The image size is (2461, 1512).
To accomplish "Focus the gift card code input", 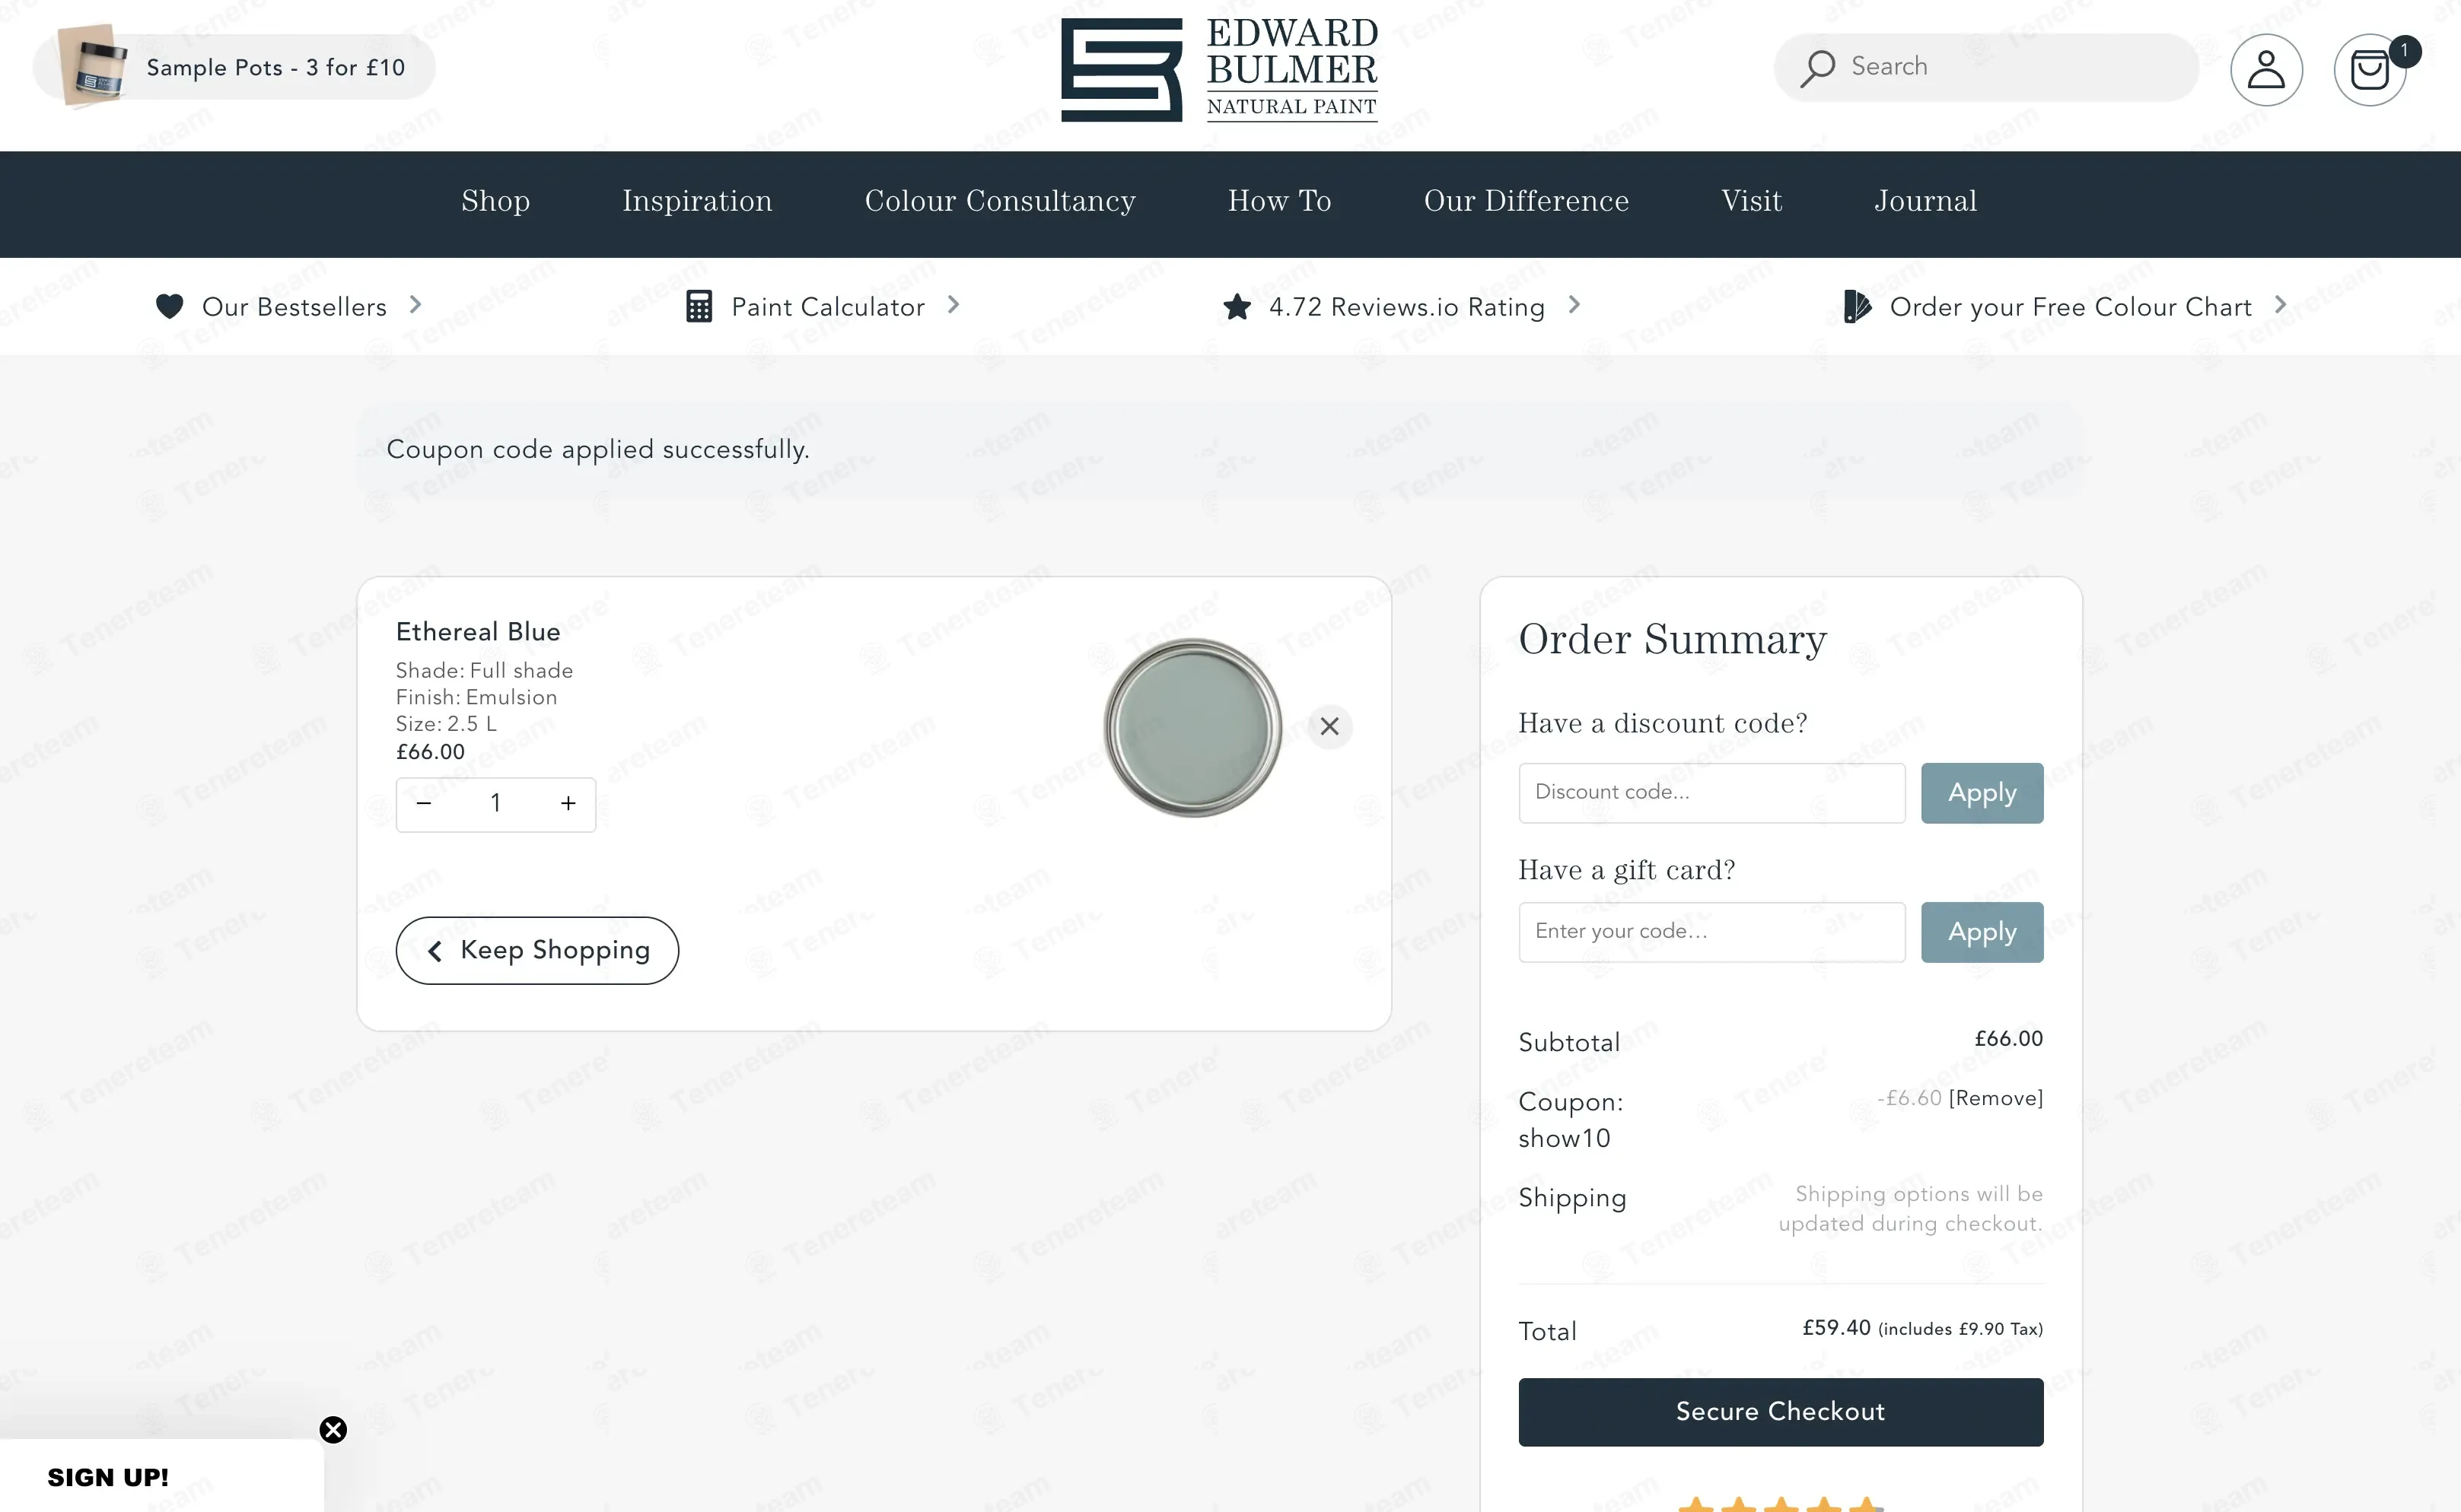I will (x=1711, y=932).
